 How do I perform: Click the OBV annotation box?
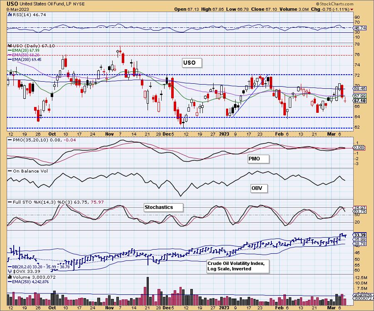(258, 188)
